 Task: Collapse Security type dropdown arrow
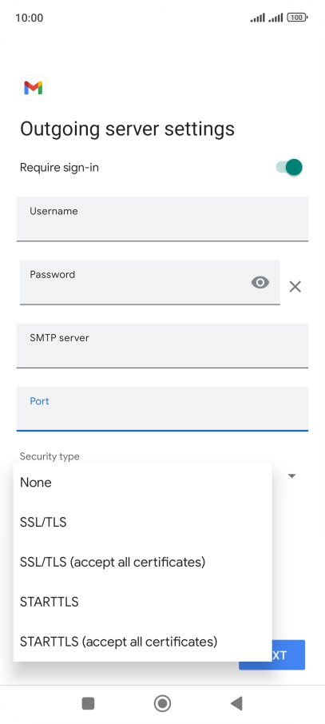(x=291, y=475)
